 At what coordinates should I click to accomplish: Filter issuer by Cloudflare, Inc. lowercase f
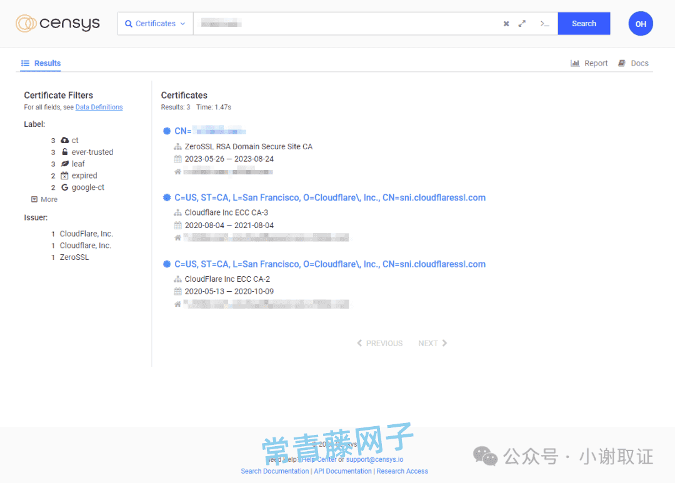click(85, 246)
